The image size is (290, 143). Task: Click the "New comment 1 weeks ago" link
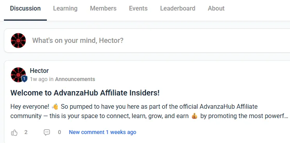[x=103, y=132]
